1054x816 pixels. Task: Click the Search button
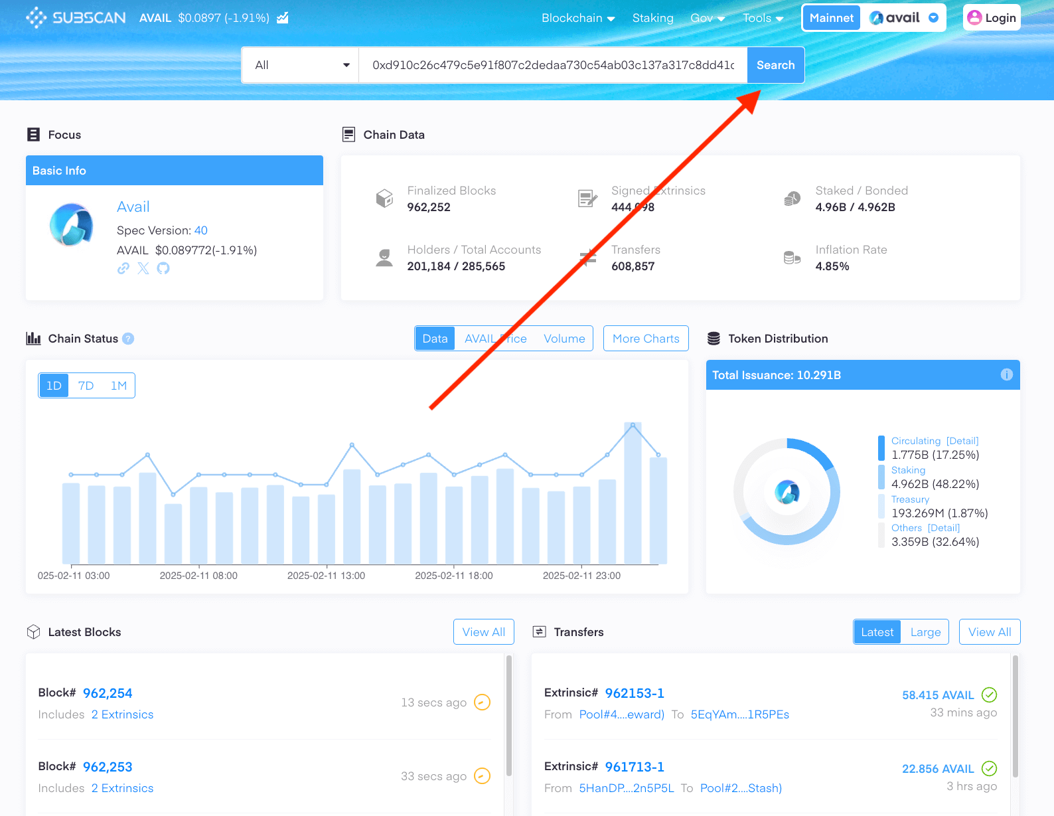[x=775, y=65]
